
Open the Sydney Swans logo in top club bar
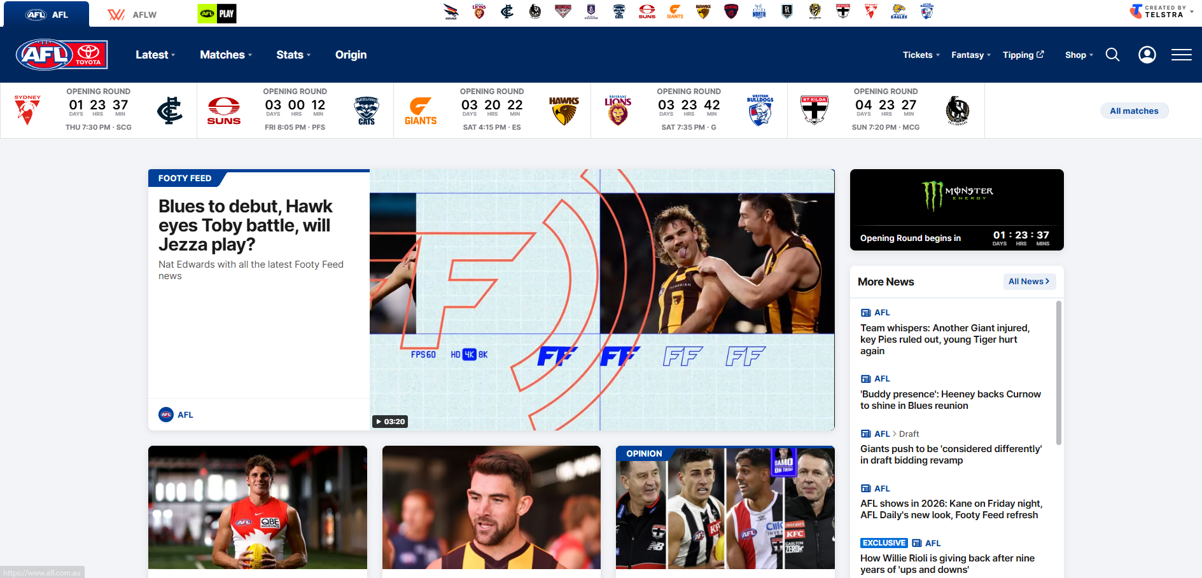click(x=871, y=12)
